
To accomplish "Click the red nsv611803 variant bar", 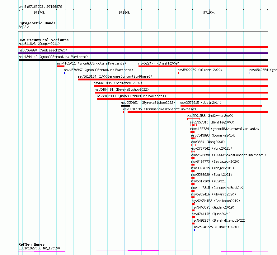I will click(x=143, y=47).
